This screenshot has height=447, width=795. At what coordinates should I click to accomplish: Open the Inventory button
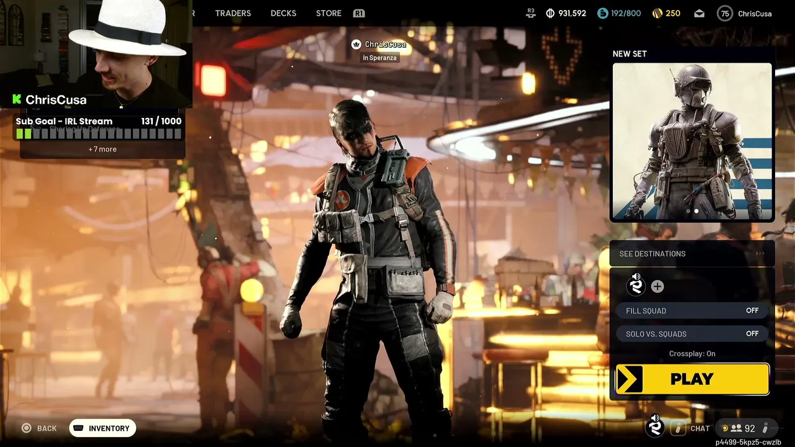[x=102, y=428]
